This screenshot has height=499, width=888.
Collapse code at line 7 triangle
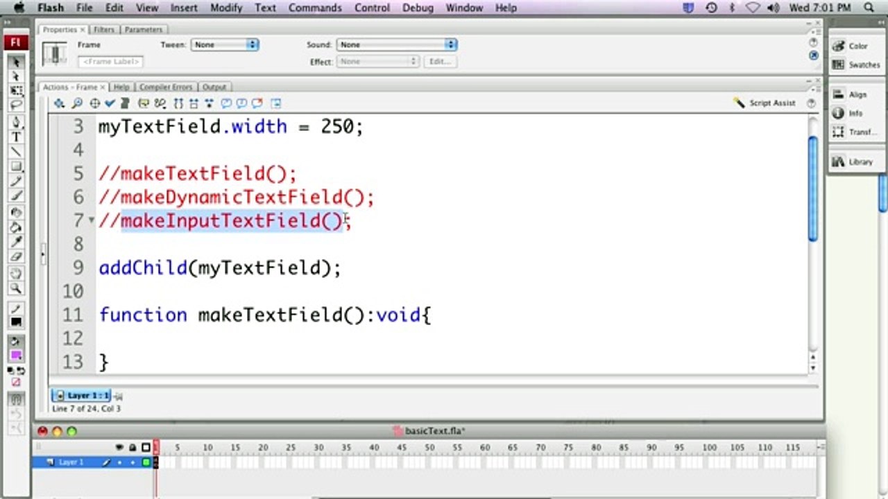[92, 220]
